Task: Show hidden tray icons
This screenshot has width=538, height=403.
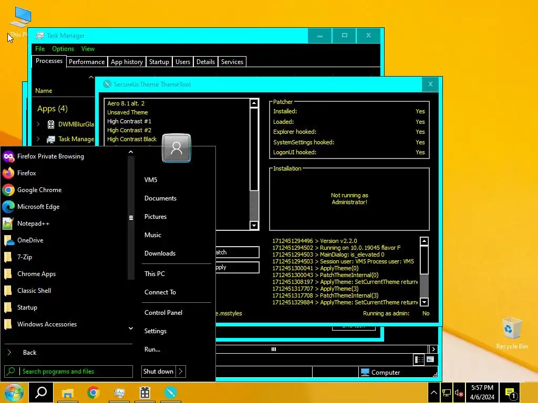Action: [433, 393]
